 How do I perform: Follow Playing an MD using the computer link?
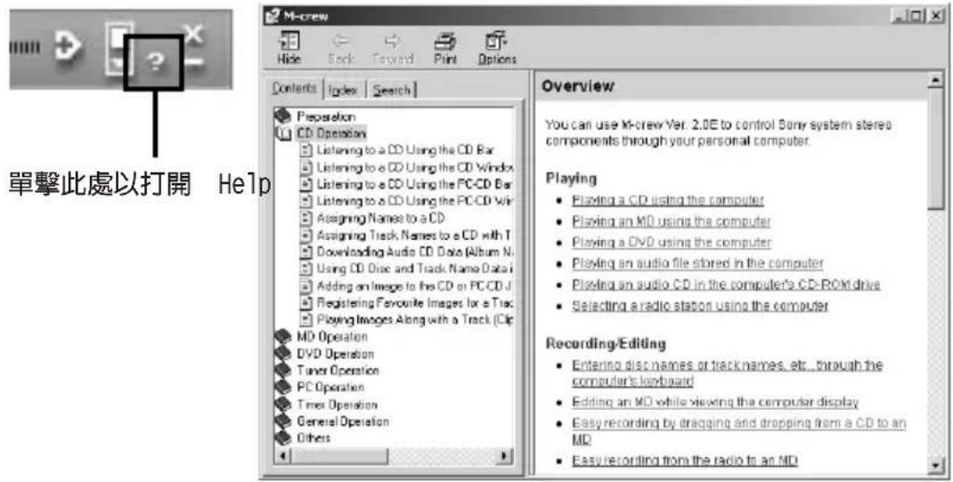[671, 221]
